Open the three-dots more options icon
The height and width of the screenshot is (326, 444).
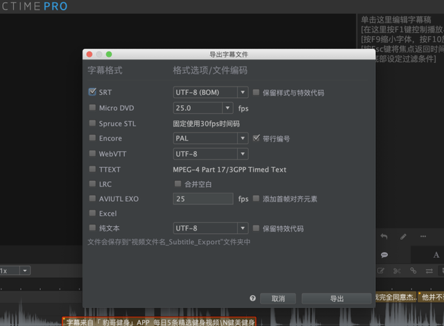(x=423, y=237)
